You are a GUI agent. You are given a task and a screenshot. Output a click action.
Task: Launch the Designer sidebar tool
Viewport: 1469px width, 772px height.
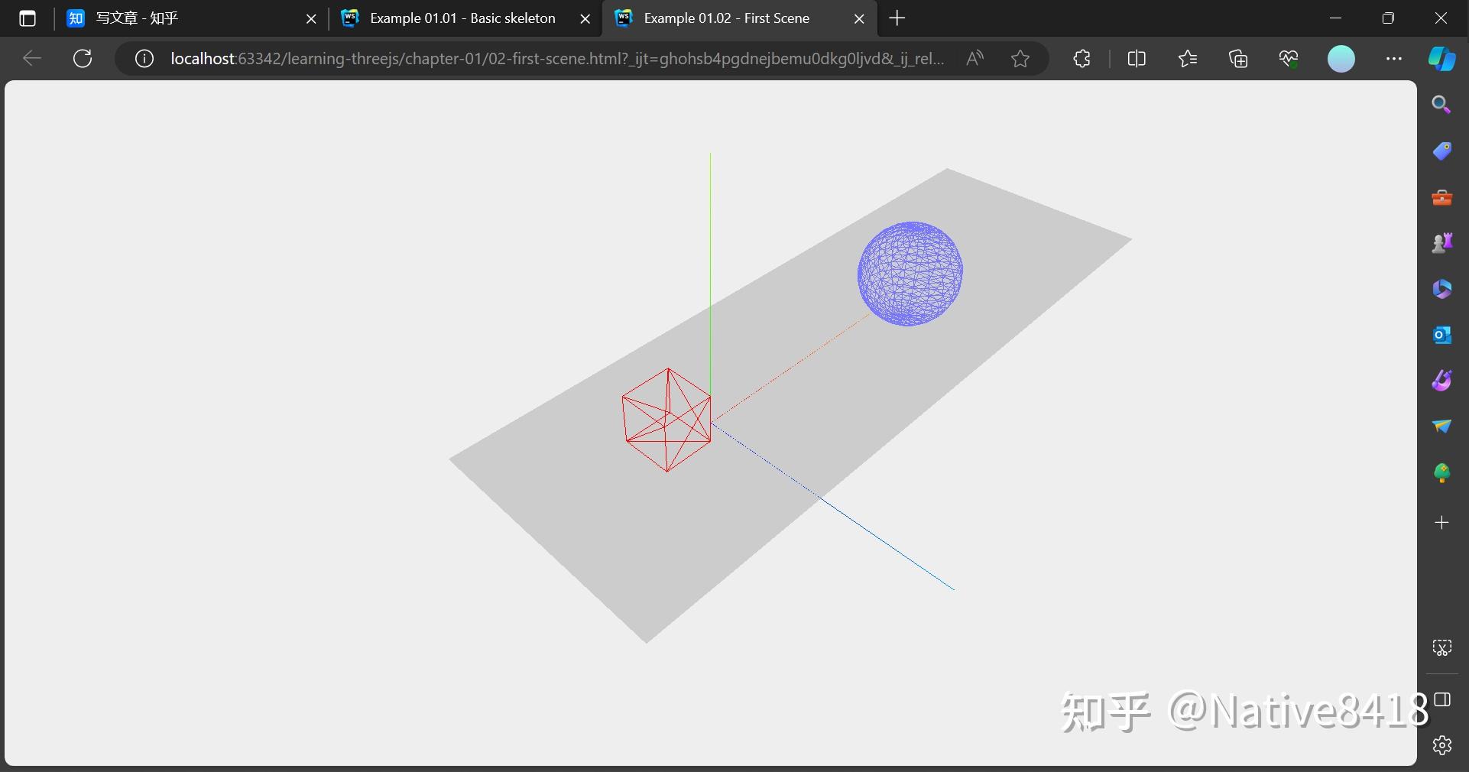point(1442,380)
